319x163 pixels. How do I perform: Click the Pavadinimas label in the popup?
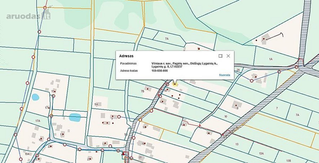pos(128,64)
